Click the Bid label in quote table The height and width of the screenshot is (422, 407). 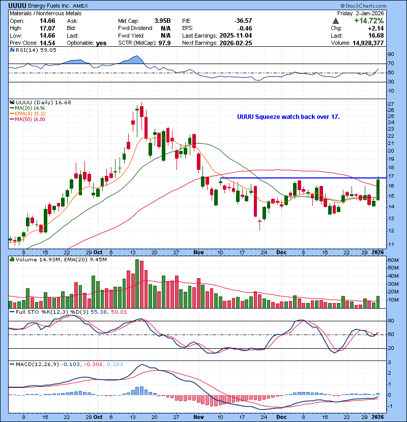coord(71,28)
